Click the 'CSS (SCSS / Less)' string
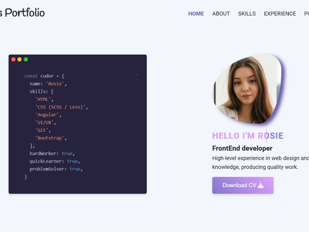Image resolution: width=309 pixels, height=232 pixels. (x=61, y=107)
